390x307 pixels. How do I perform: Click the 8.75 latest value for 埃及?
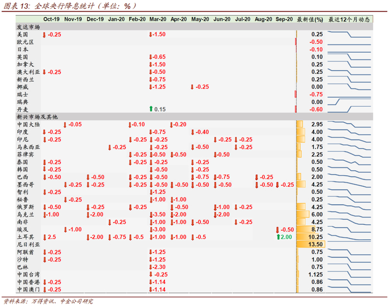point(317,229)
